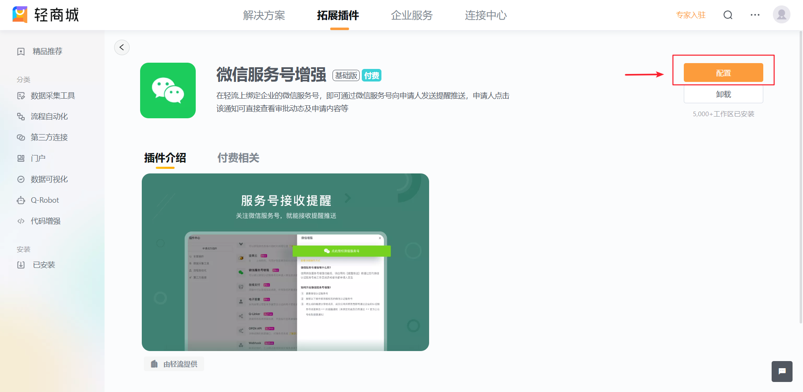Viewport: 803px width, 392px height.
Task: Click the building icon beside 由轻流提供
Action: click(x=154, y=364)
